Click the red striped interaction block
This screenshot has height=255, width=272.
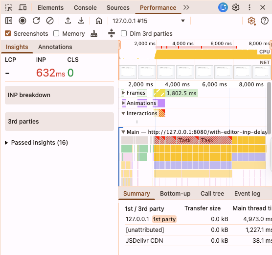pos(162,113)
